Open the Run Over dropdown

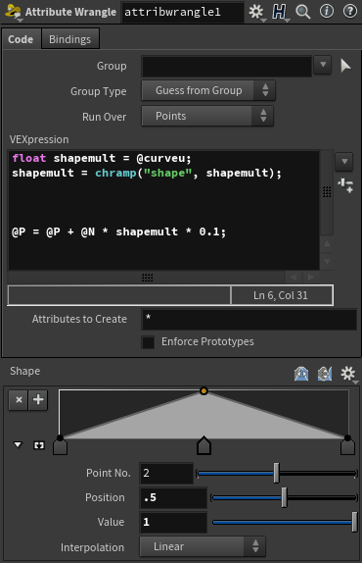pyautogui.click(x=207, y=116)
